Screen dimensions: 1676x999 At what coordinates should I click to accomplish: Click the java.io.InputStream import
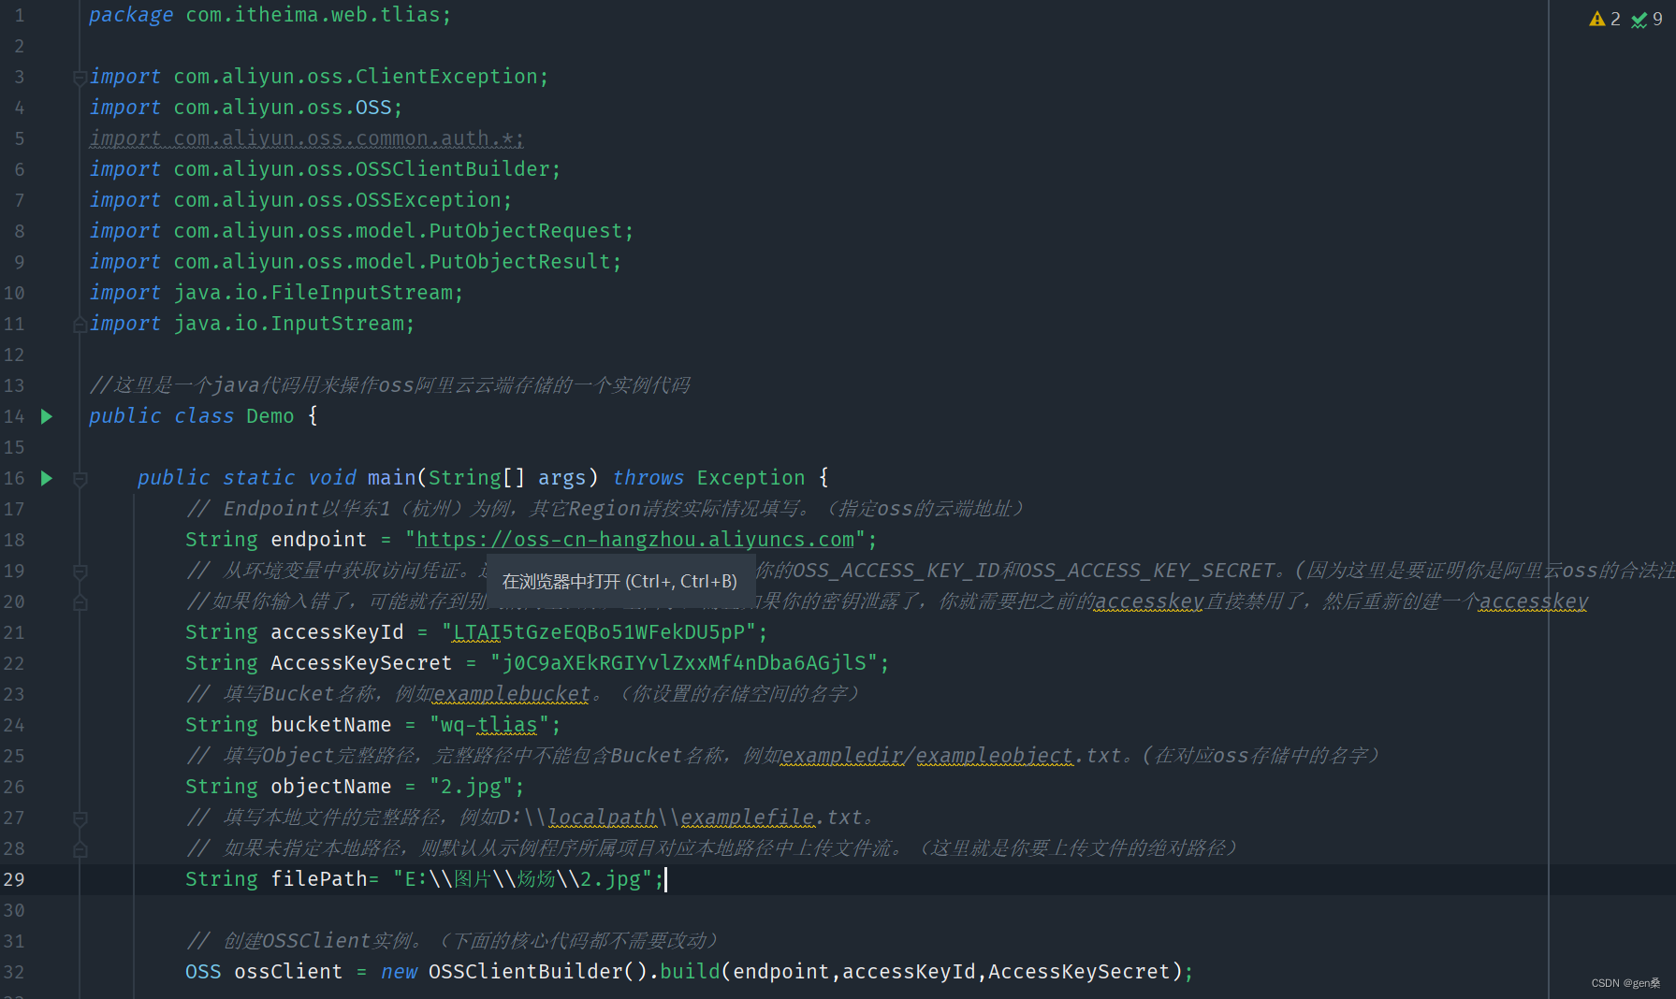coord(252,324)
